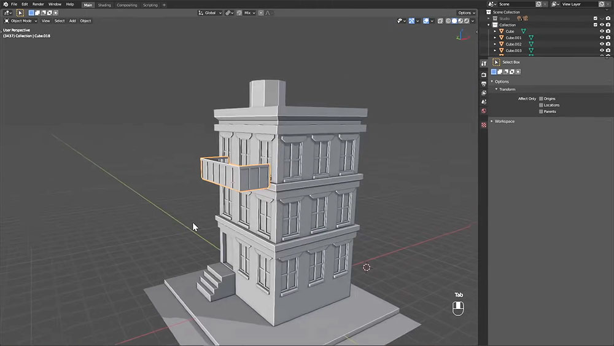Open the Window menu
The height and width of the screenshot is (346, 614).
(55, 4)
